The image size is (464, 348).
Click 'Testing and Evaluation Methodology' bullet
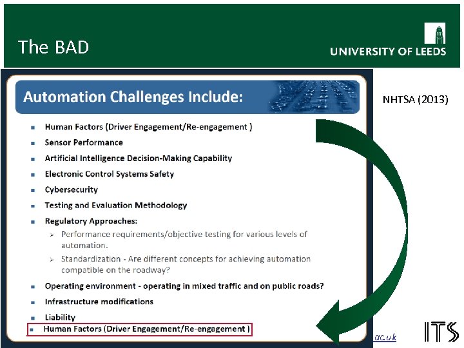click(x=116, y=206)
